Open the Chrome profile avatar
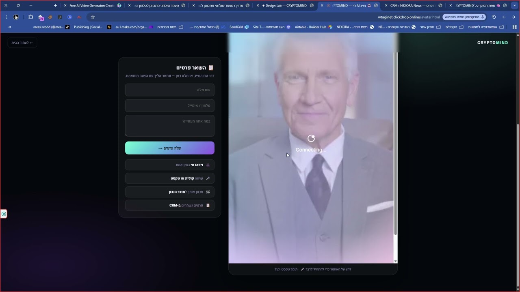 tap(16, 17)
